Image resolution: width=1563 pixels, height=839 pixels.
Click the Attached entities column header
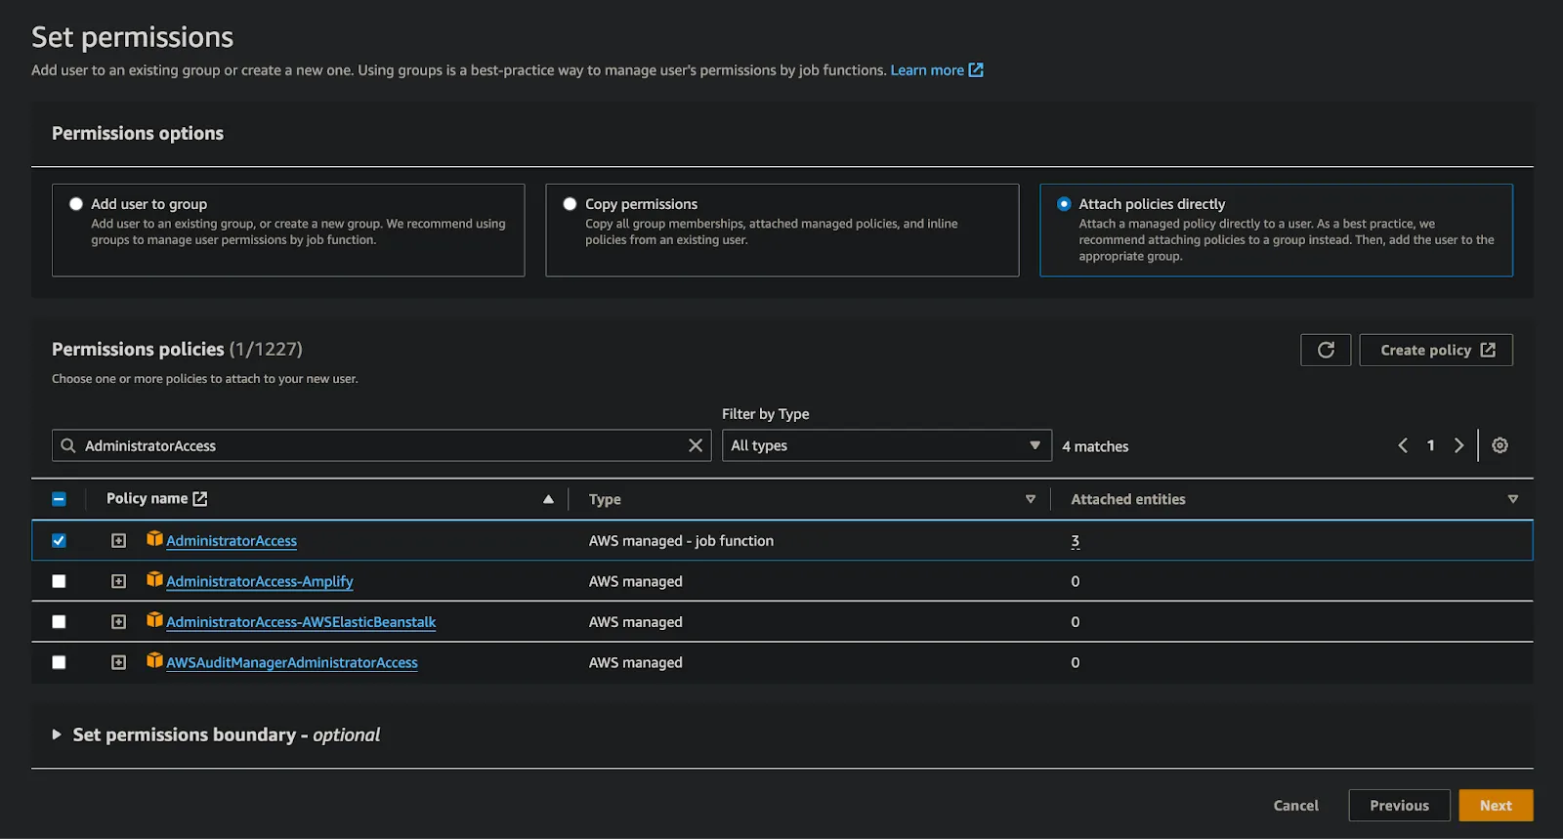point(1128,499)
